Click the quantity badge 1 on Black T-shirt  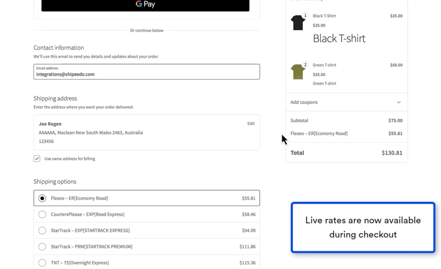pyautogui.click(x=305, y=16)
